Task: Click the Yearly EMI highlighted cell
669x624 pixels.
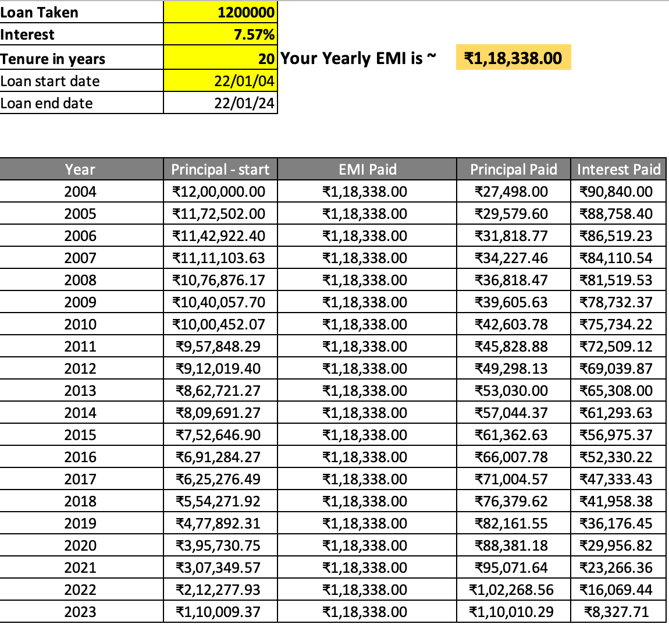Action: point(512,58)
